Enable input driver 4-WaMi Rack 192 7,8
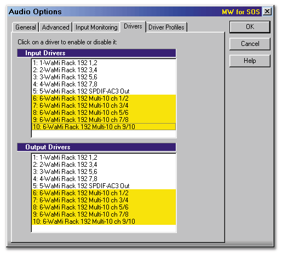 (x=103, y=84)
